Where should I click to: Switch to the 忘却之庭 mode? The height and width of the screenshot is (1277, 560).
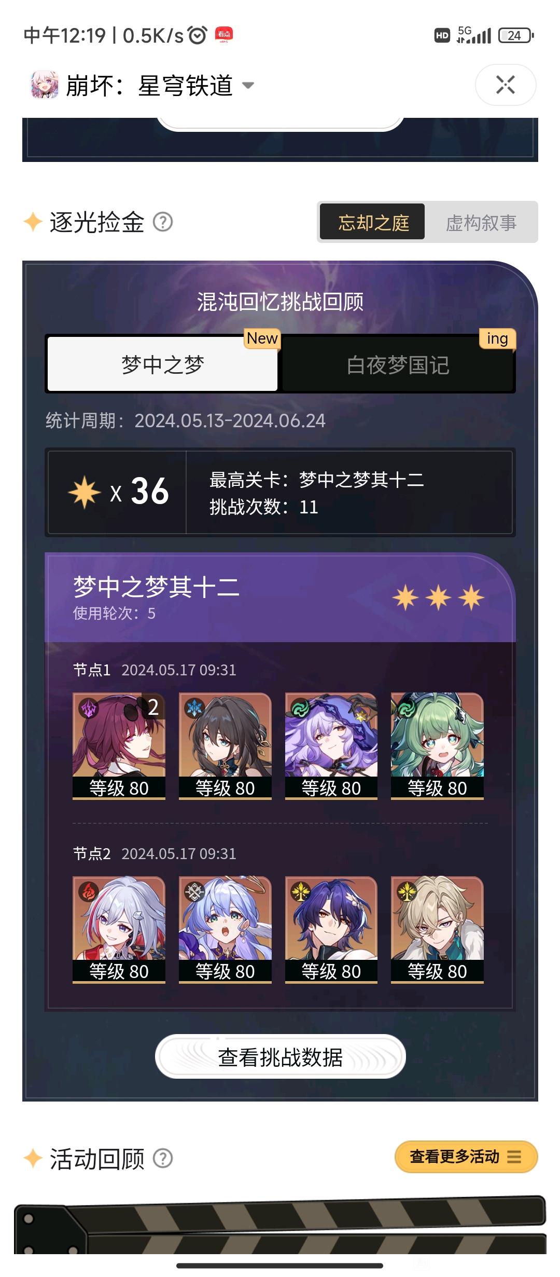point(372,222)
